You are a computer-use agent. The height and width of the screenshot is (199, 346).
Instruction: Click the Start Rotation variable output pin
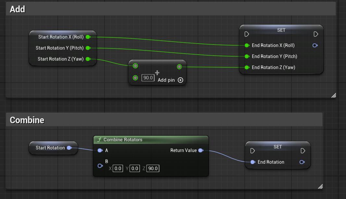[x=69, y=148]
